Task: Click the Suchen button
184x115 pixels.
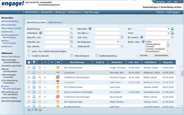Action: (x=144, y=56)
